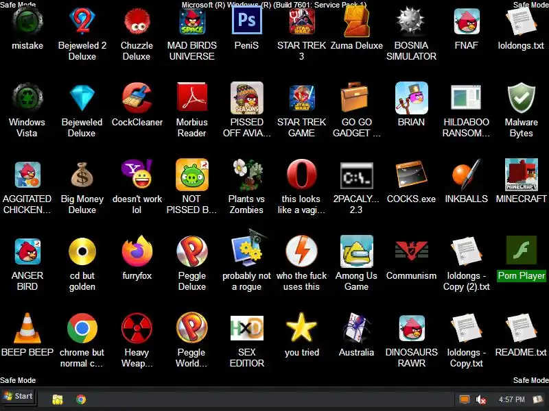549x411 pixels.
Task: Open the HILDABOO RANSOM icon
Action: tap(466, 97)
